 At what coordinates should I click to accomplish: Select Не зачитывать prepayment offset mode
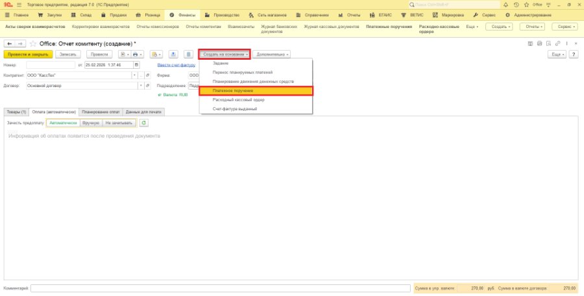coord(119,123)
